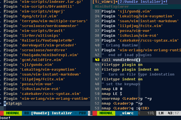Select 'vim-erlang/vim-erlang-runtime' in Vundle Installer pane
This screenshot has width=181, height=120.
(x=55, y=99)
